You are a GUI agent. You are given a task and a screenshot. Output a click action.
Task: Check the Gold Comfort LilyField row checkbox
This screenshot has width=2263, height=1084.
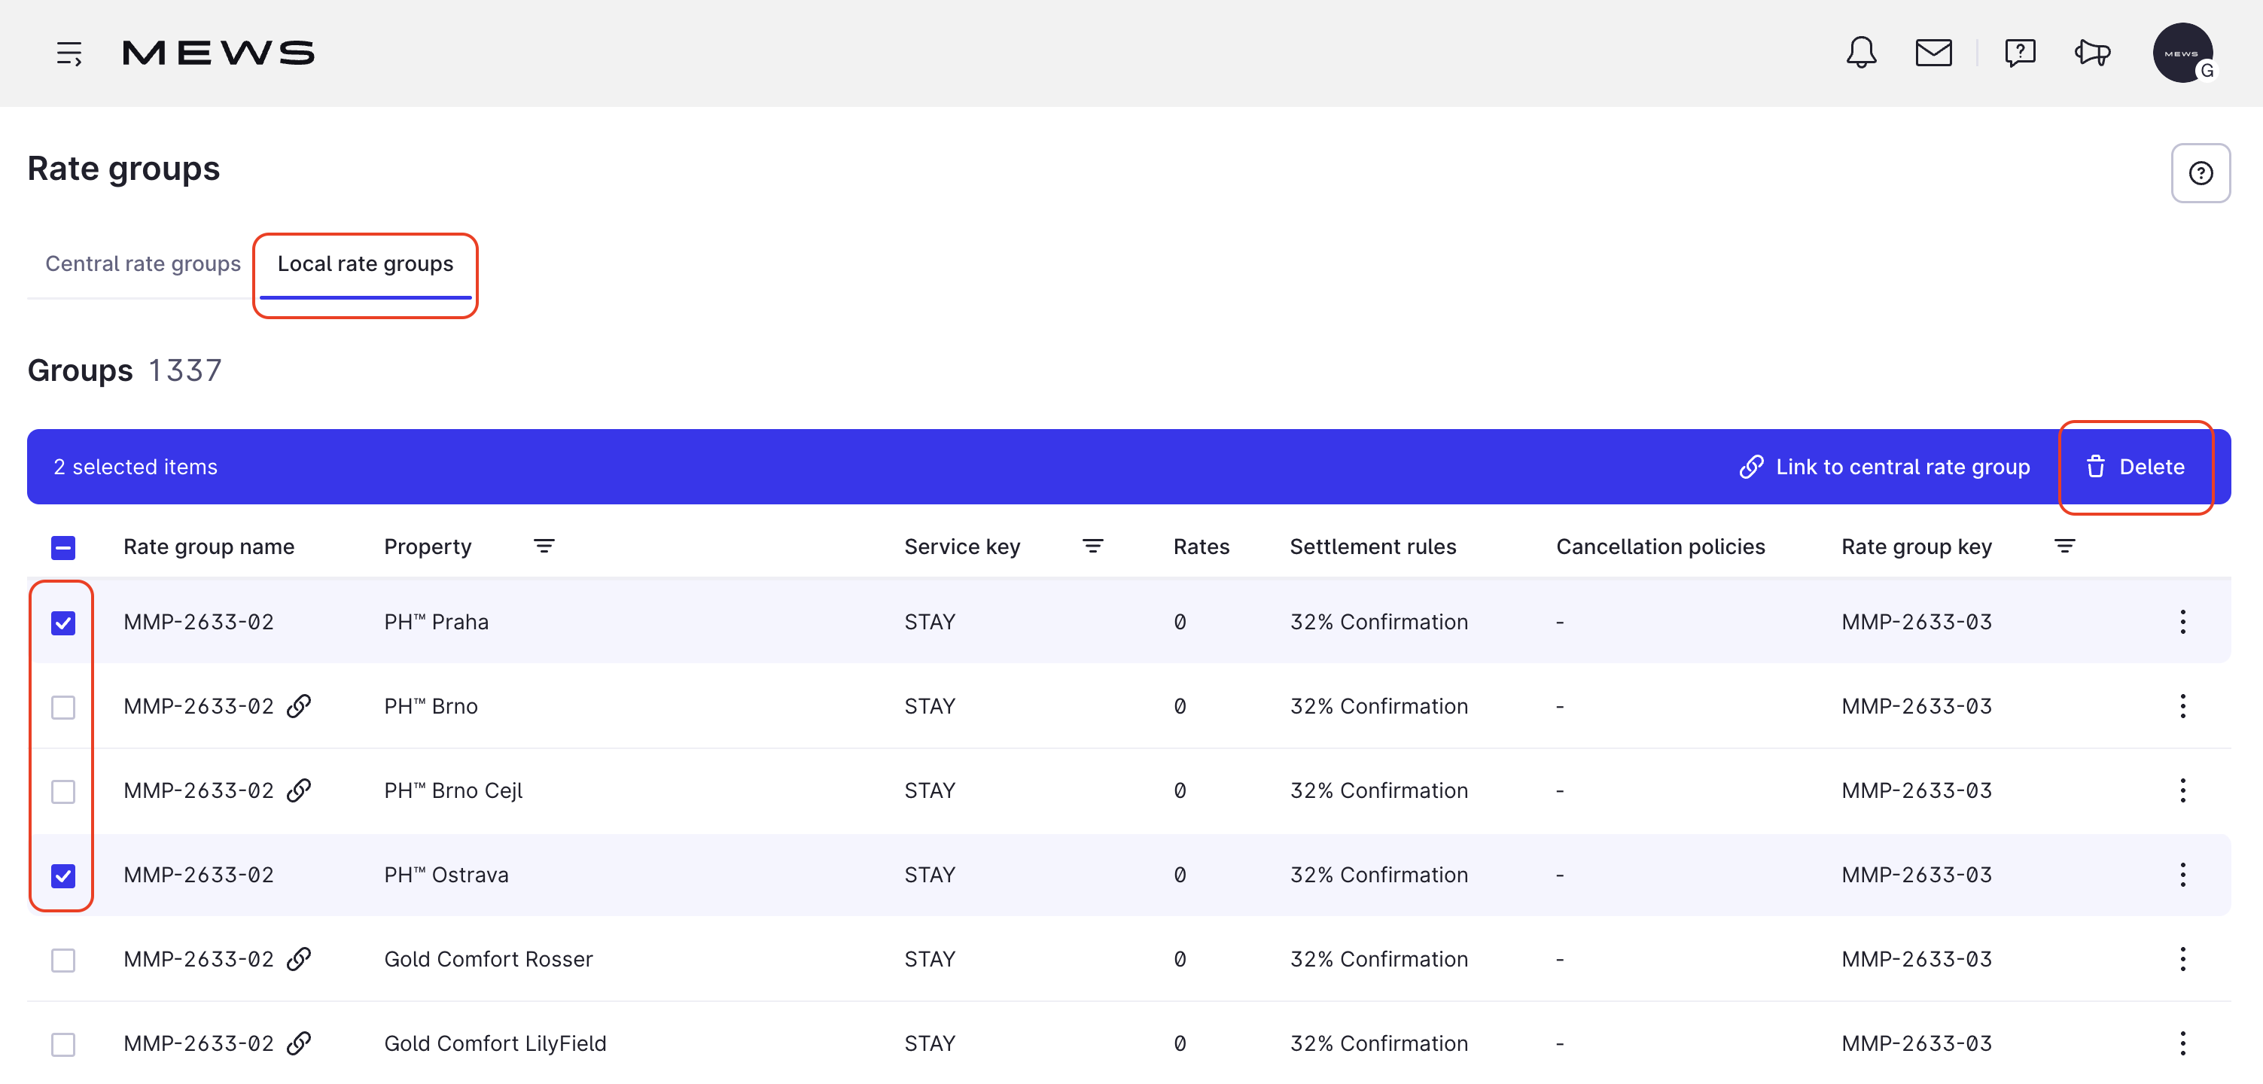coord(63,1044)
